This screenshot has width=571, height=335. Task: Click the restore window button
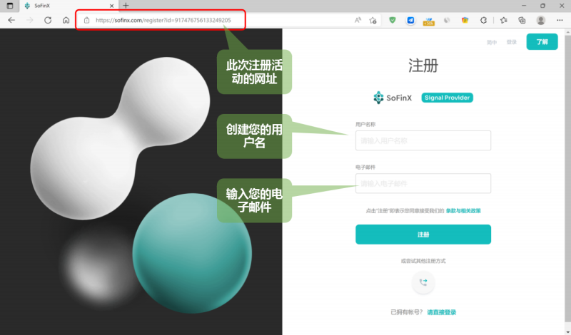coord(542,6)
